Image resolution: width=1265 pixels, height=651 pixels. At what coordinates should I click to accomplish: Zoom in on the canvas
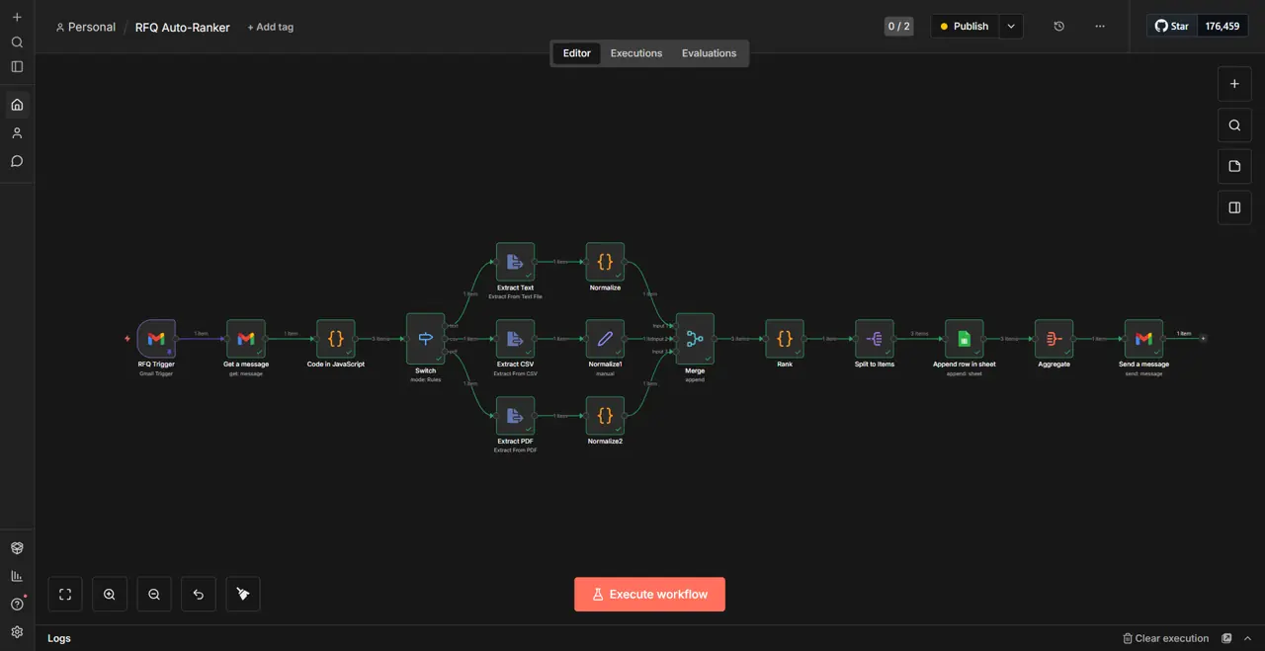click(110, 594)
